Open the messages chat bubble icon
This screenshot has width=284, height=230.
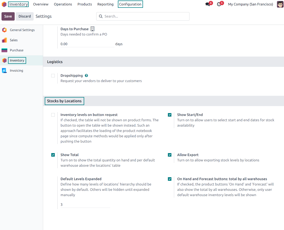tap(208, 4)
